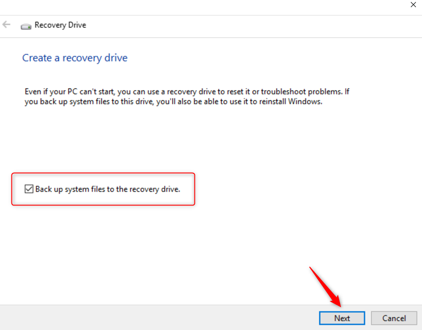Viewport: 422px width, 330px height.
Task: Click the "Create a recovery drive" heading
Action: [75, 58]
